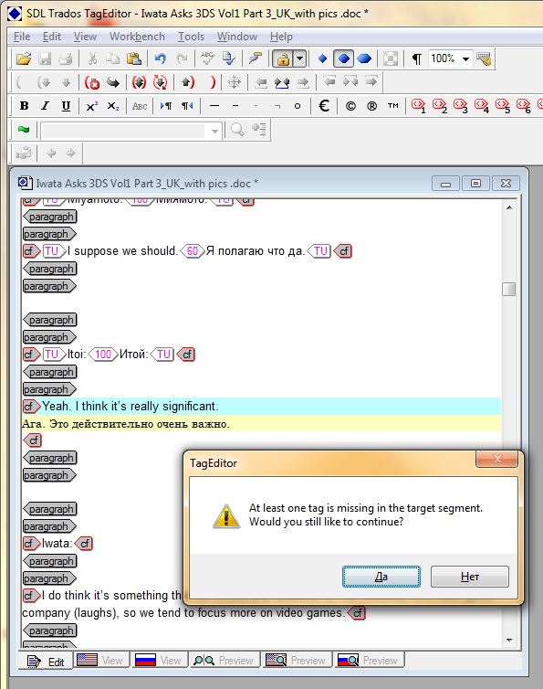Click Да to continue

point(381,577)
